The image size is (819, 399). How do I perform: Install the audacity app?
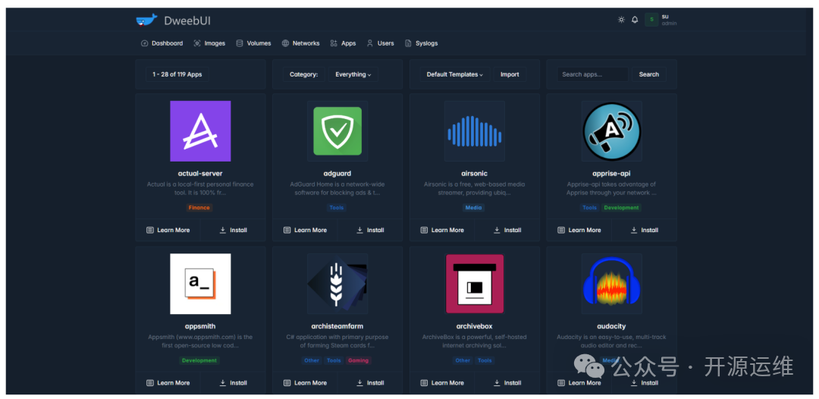pyautogui.click(x=644, y=383)
